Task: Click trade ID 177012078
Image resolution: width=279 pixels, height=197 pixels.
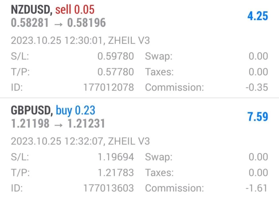Action: pos(108,88)
